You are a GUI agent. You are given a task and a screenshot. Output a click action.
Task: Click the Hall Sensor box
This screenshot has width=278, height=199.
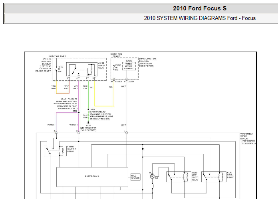pyautogui.click(x=135, y=177)
